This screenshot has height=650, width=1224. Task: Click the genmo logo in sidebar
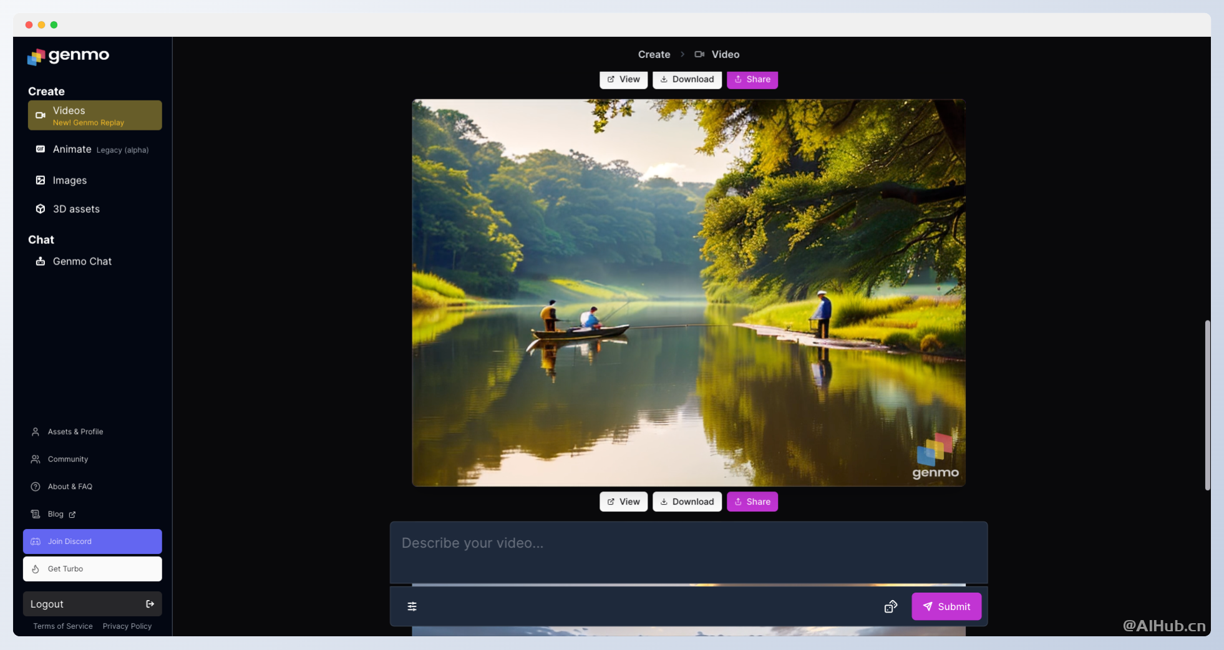[x=68, y=56]
